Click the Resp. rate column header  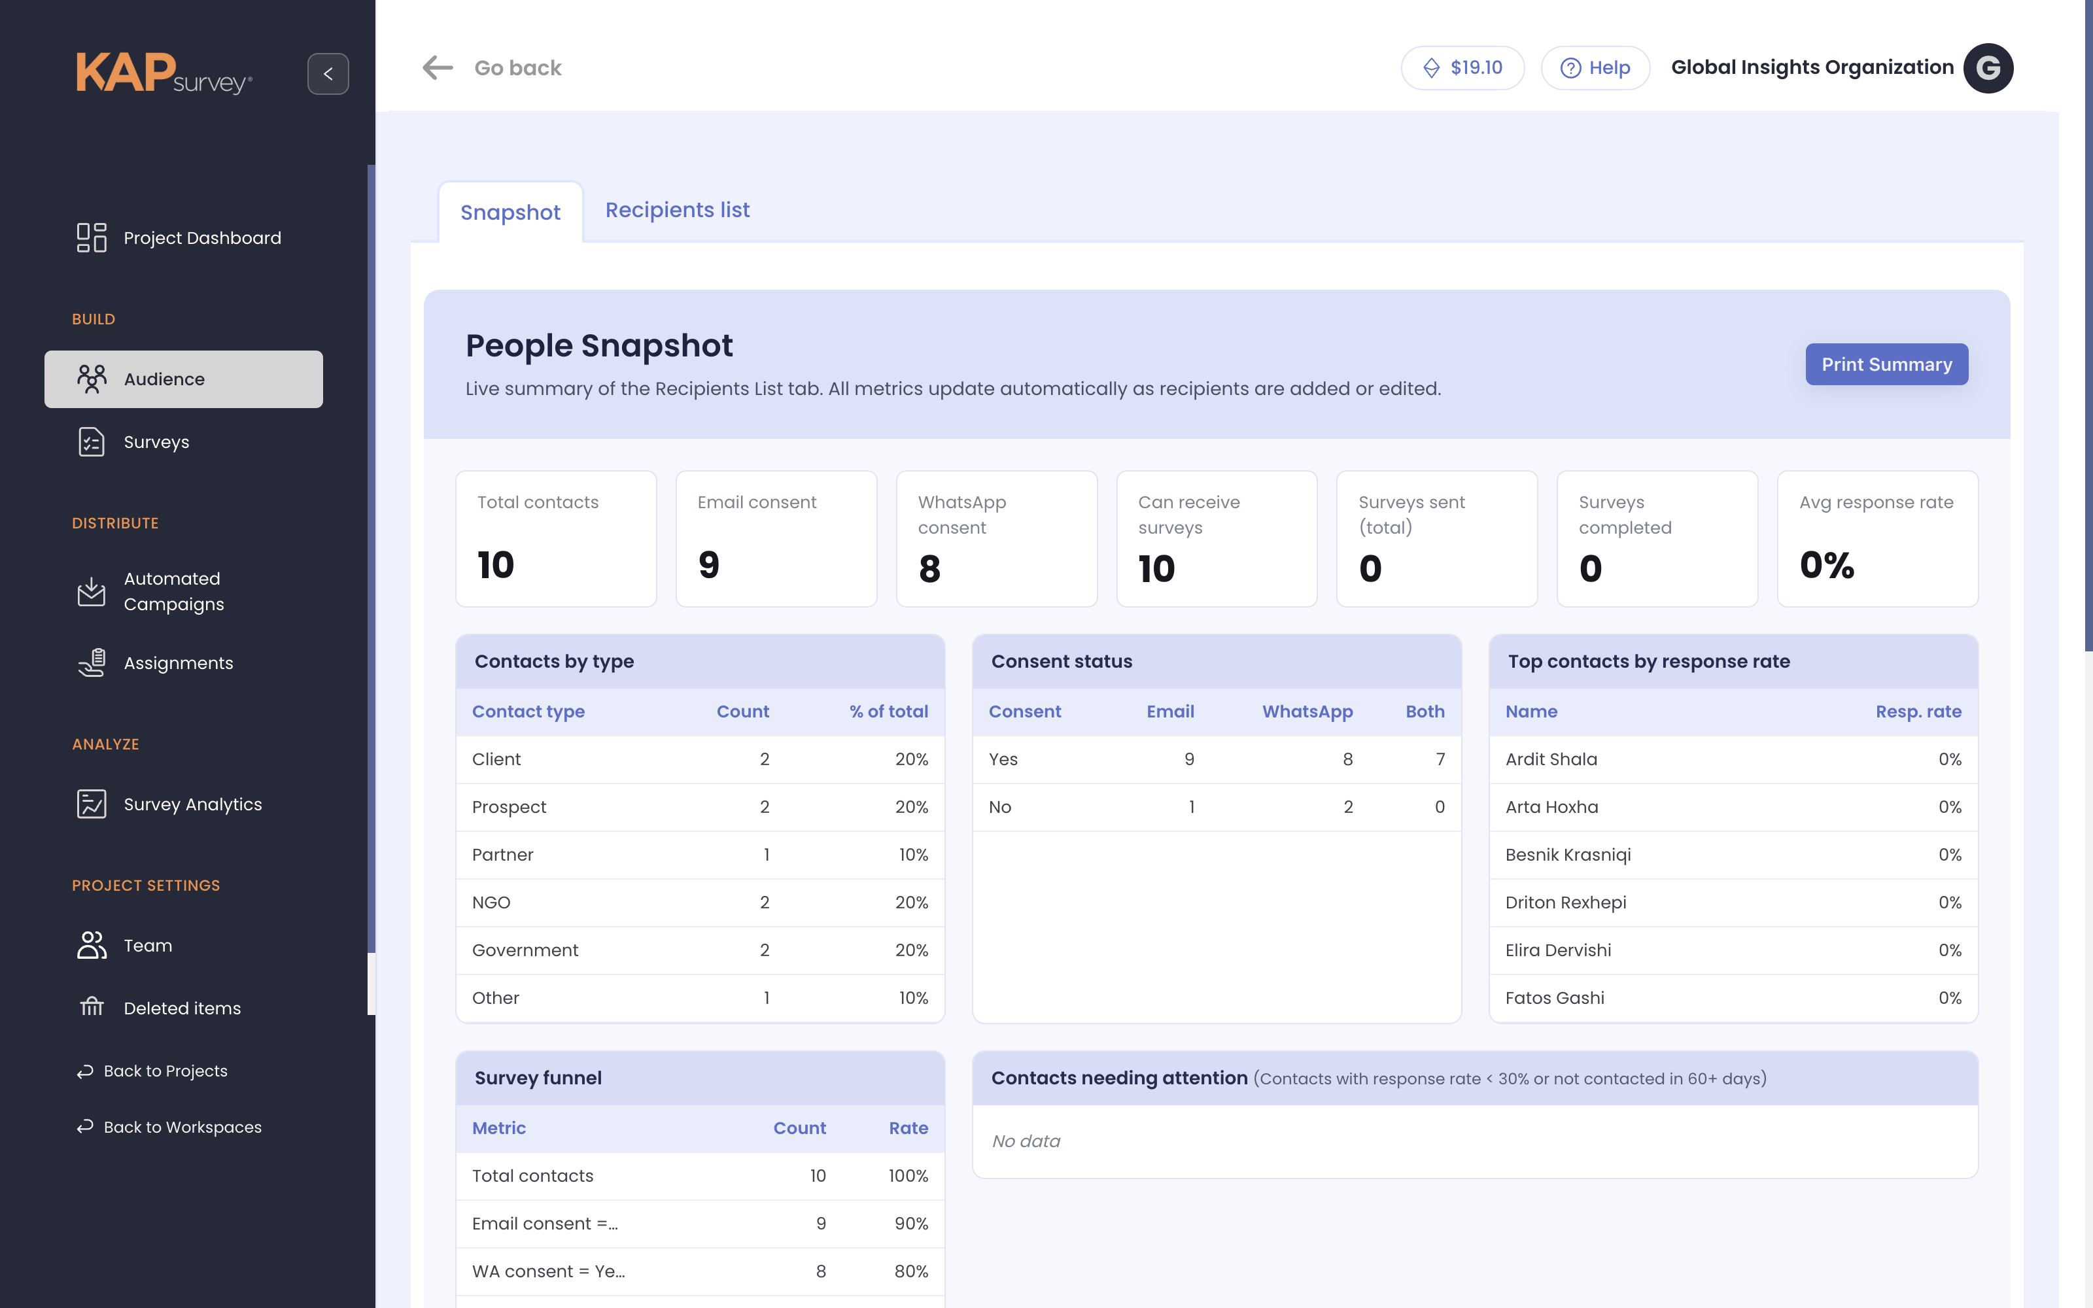1918,711
